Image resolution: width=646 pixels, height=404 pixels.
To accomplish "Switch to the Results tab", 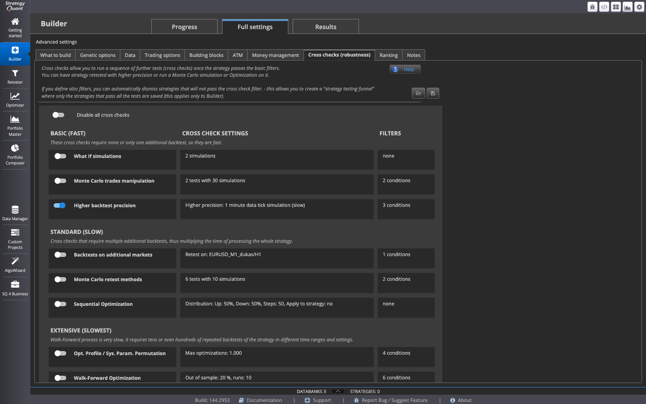I will click(x=326, y=27).
